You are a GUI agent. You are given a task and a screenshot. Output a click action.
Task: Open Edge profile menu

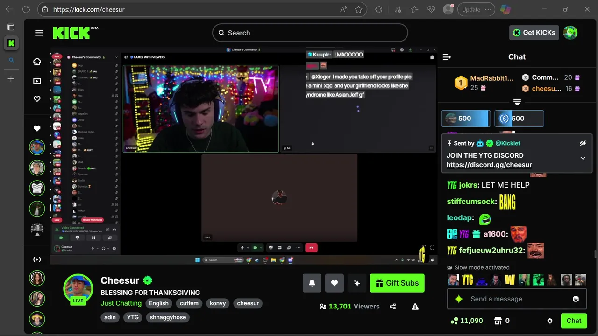pyautogui.click(x=448, y=9)
